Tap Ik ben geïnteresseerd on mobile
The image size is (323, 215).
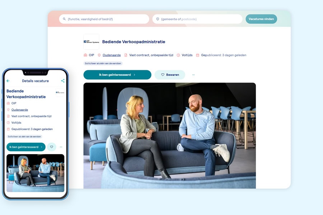coord(26,147)
